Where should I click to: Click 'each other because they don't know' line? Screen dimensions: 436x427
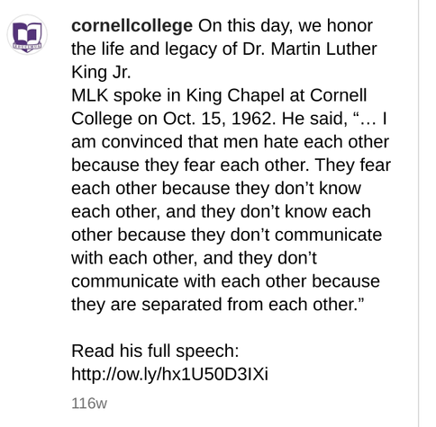[216, 189]
